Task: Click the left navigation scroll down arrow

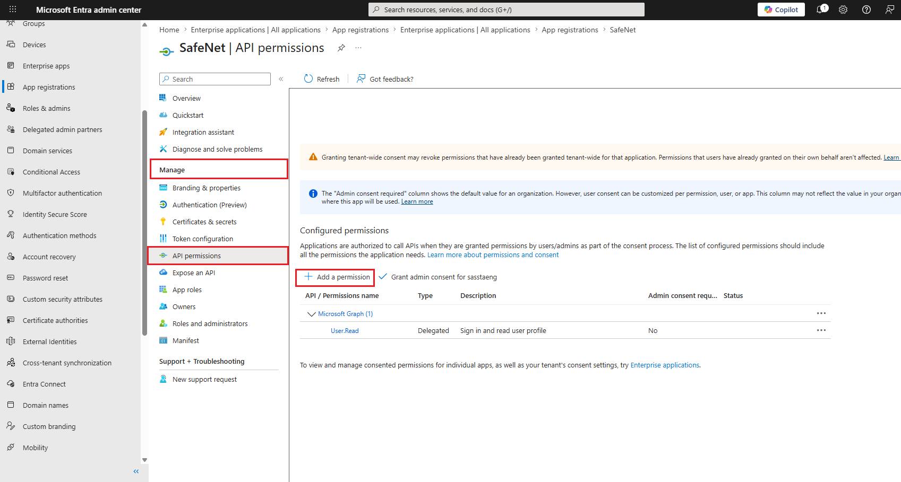Action: pyautogui.click(x=144, y=460)
